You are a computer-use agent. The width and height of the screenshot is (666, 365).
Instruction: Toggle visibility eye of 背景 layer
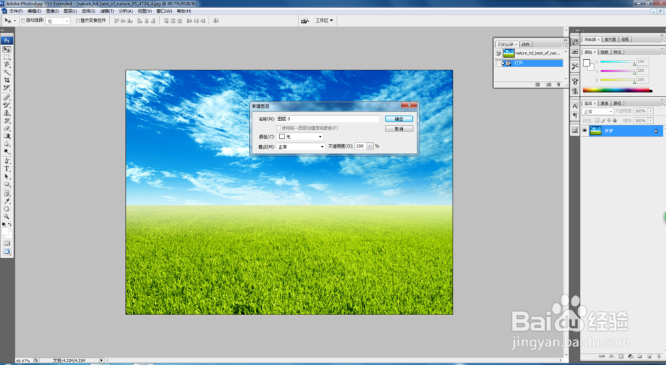[585, 131]
